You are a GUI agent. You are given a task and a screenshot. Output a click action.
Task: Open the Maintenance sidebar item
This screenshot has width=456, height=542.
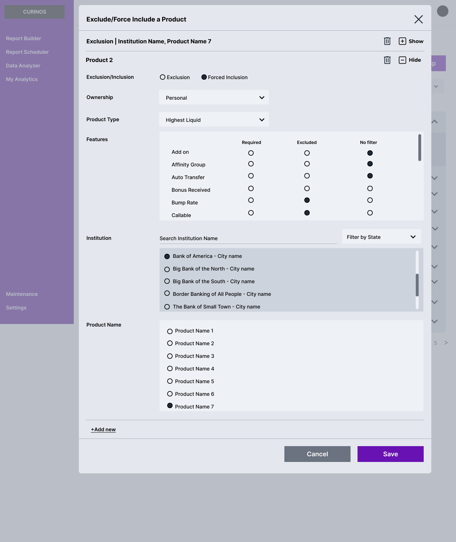coord(22,294)
